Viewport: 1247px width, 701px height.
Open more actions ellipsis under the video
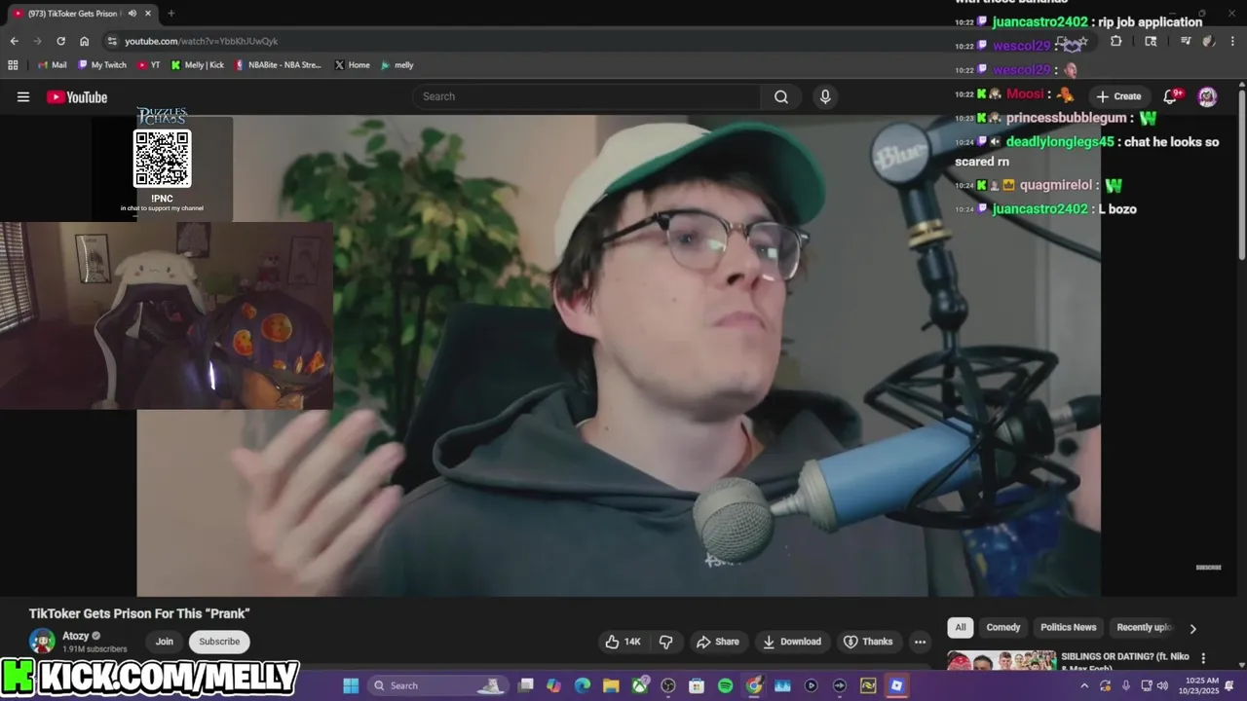[x=920, y=642]
